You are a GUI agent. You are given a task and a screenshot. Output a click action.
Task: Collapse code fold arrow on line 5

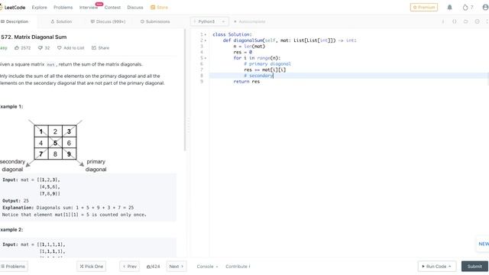tap(205, 58)
